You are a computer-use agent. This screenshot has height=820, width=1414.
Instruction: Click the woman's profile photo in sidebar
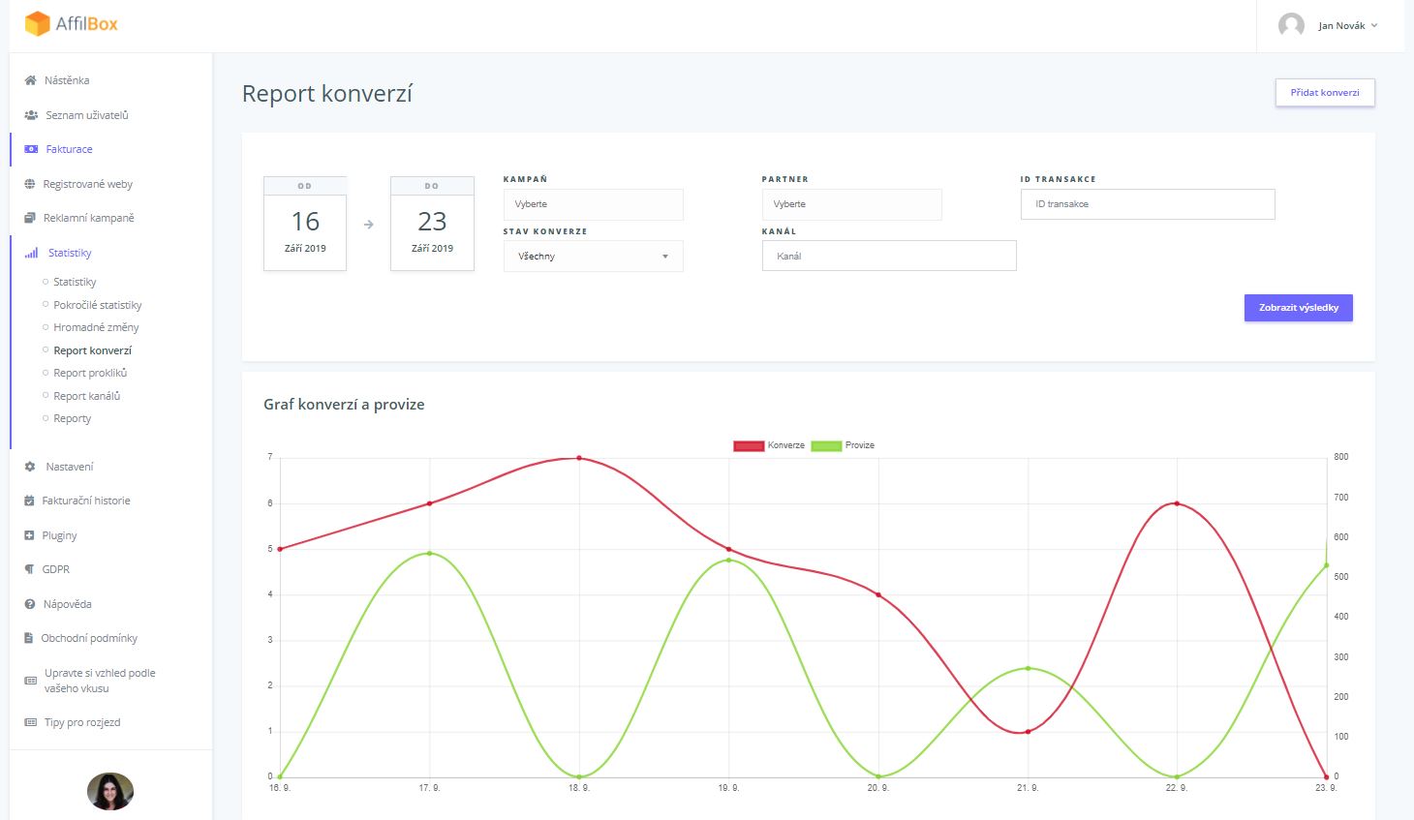110,791
